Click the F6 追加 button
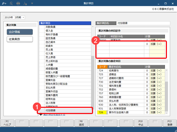The height and width of the screenshot is (132, 177). click(x=81, y=123)
